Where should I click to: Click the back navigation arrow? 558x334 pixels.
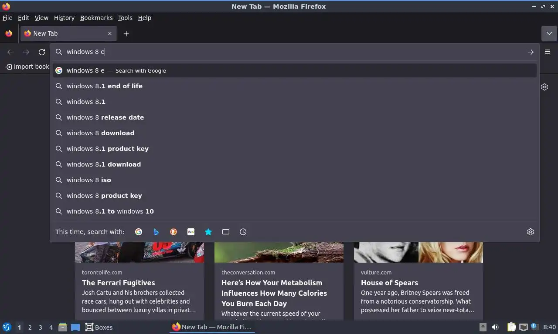pos(10,52)
